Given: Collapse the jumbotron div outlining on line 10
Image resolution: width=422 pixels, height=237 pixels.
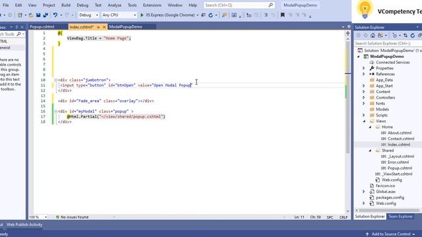Looking at the screenshot, I should pos(55,80).
